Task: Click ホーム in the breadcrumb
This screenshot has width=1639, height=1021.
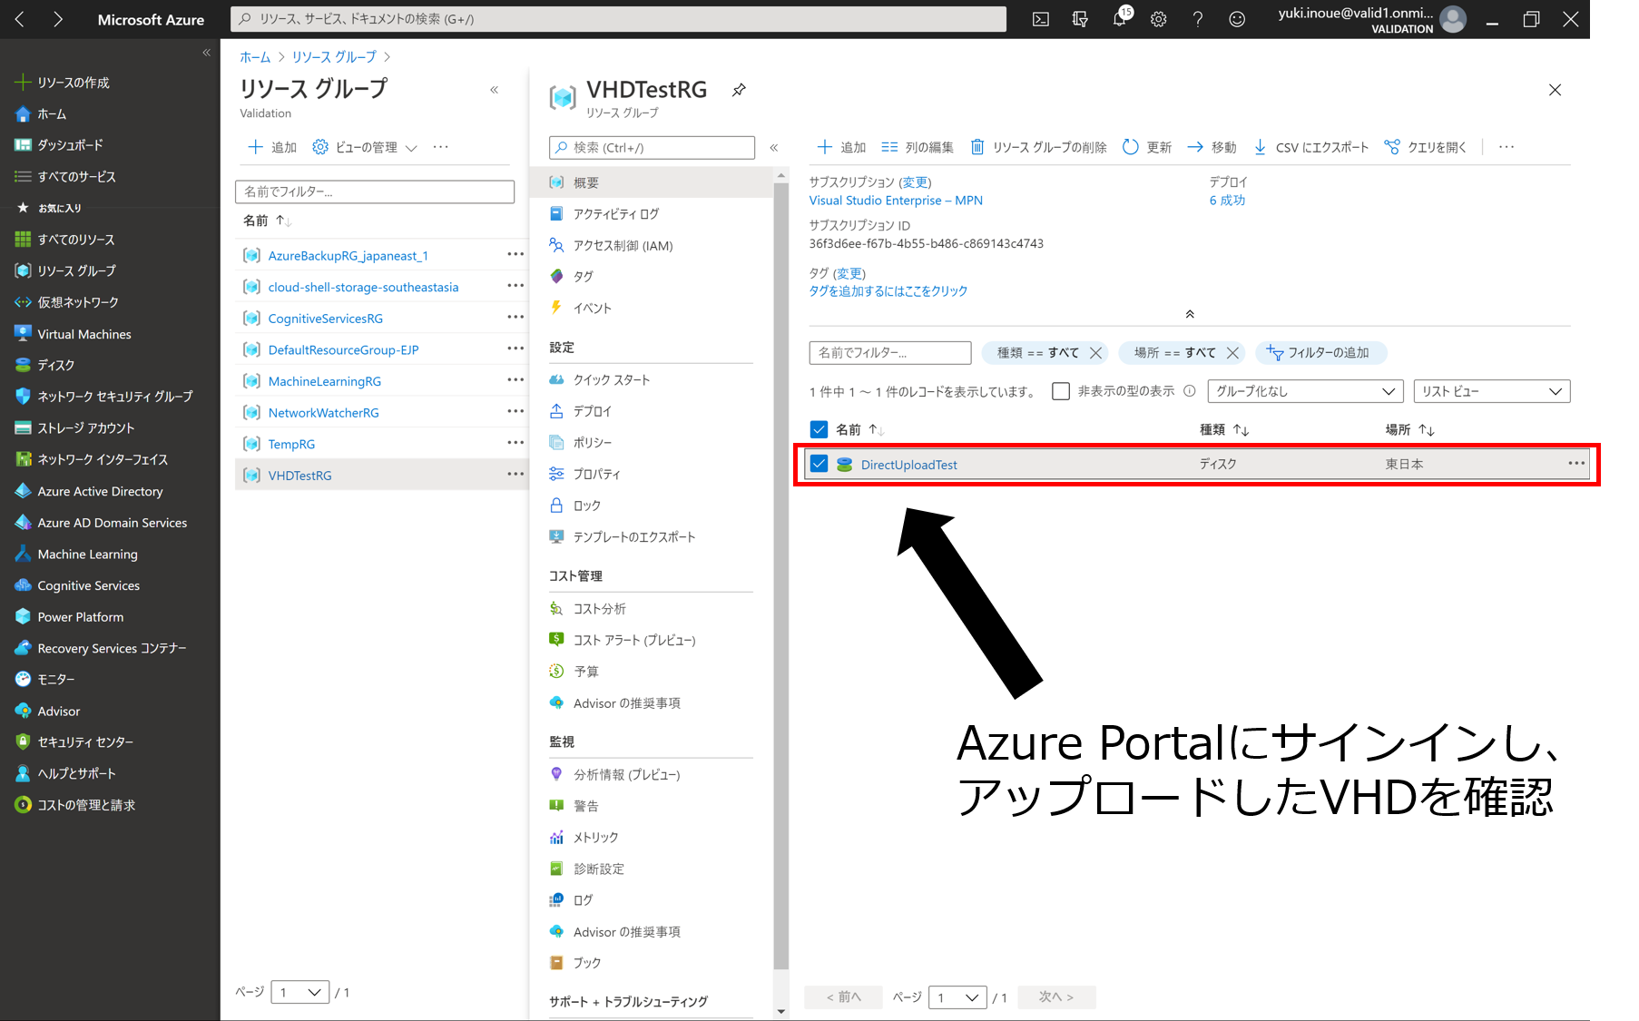Action: 255,56
